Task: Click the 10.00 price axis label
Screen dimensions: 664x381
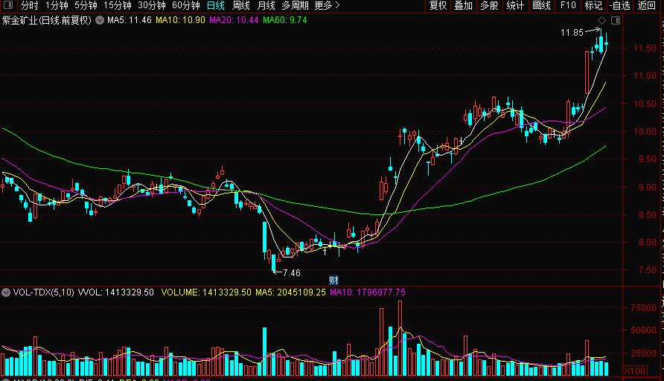Action: point(645,131)
